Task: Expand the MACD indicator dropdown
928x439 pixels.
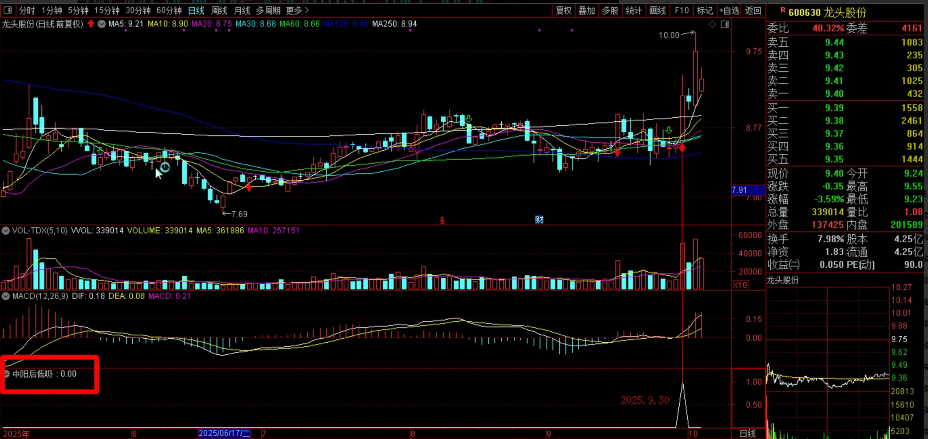Action: [5, 296]
